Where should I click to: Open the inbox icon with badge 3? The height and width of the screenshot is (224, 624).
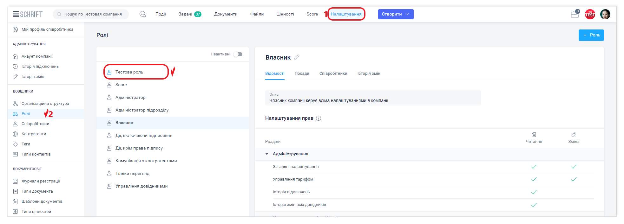click(x=575, y=14)
